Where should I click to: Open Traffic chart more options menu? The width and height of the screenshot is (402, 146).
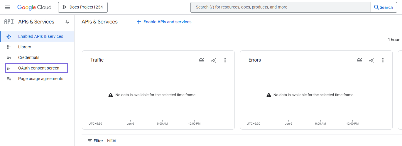225,60
